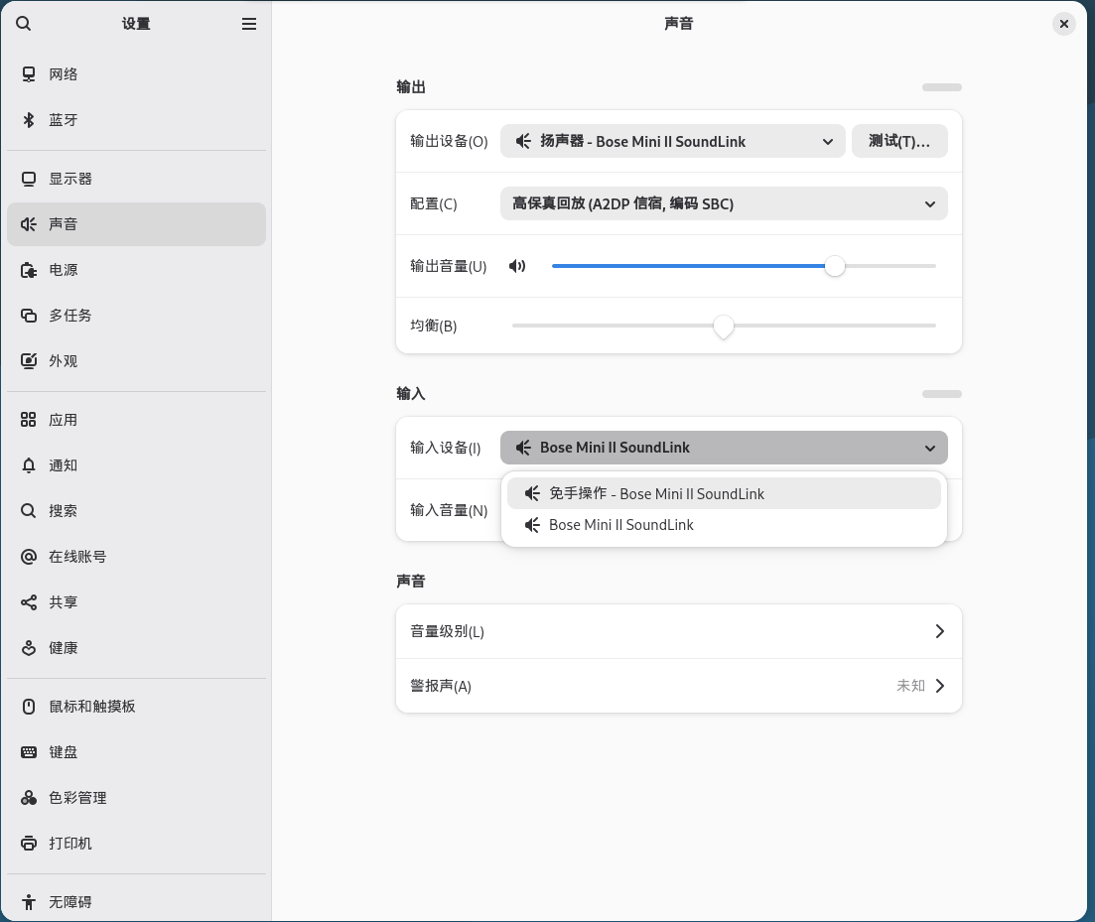Open the hamburger menu in sidebar

248,24
